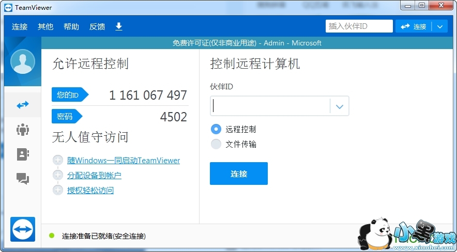Click the link 随Windows一同启动TeamViewer
This screenshot has height=252, width=457.
pyautogui.click(x=124, y=160)
